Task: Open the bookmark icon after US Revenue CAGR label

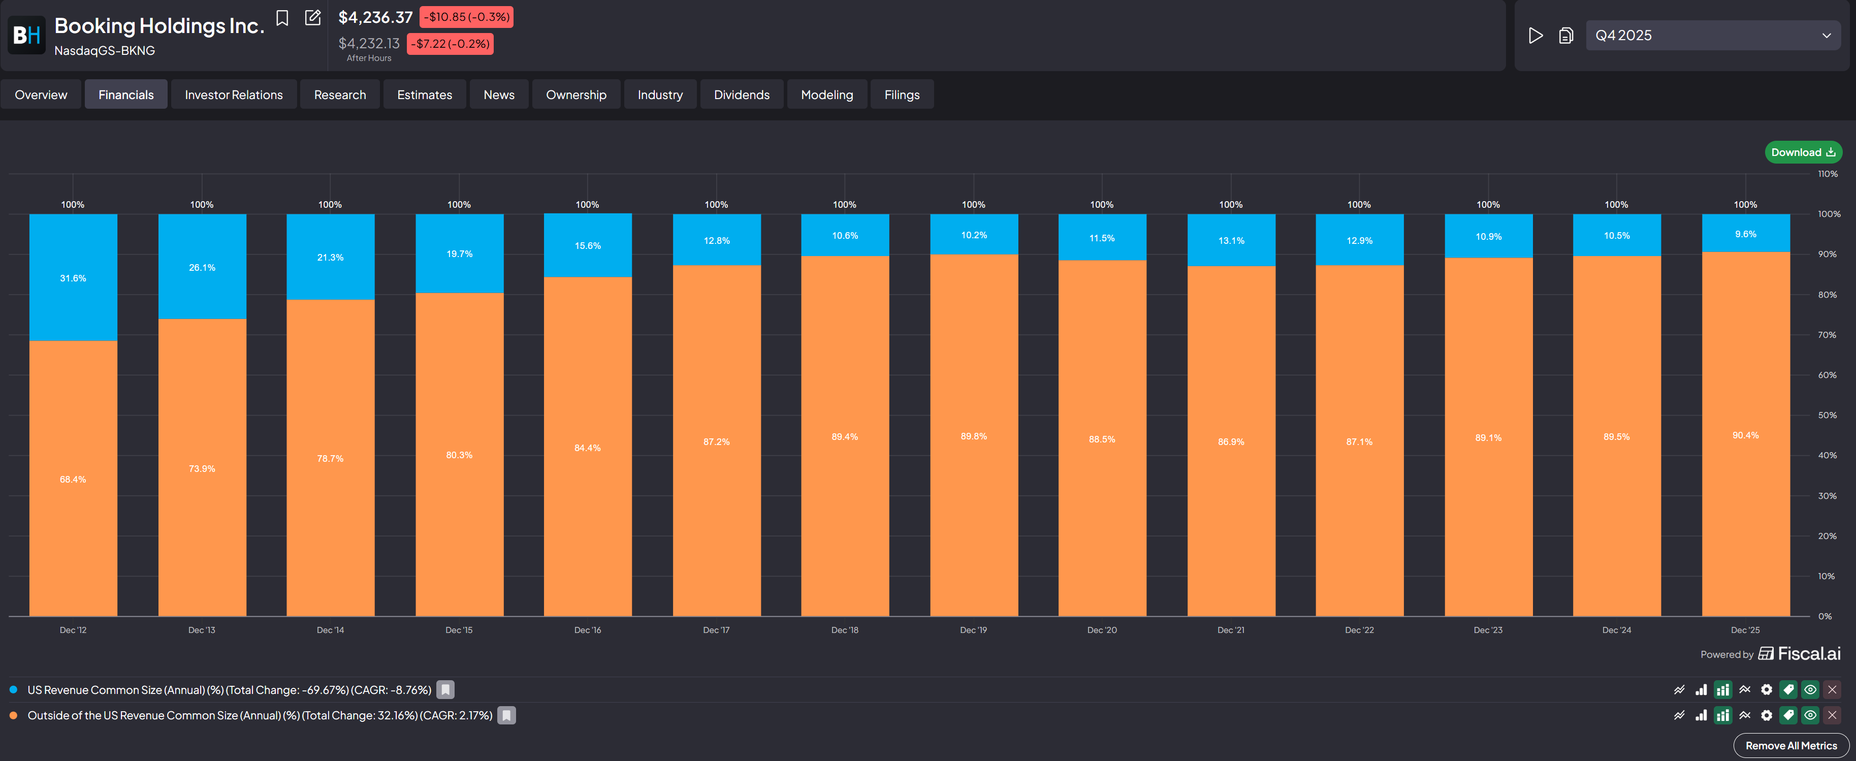Action: (x=445, y=690)
